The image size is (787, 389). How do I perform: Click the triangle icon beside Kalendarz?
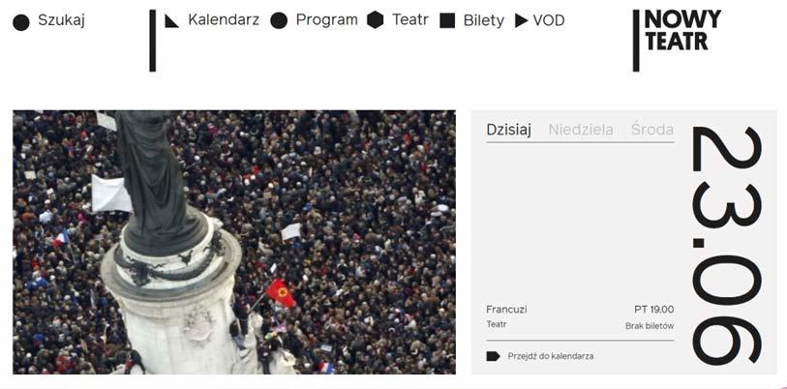(171, 20)
